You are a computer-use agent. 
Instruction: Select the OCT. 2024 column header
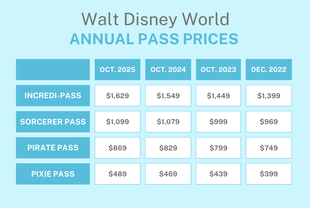(168, 69)
